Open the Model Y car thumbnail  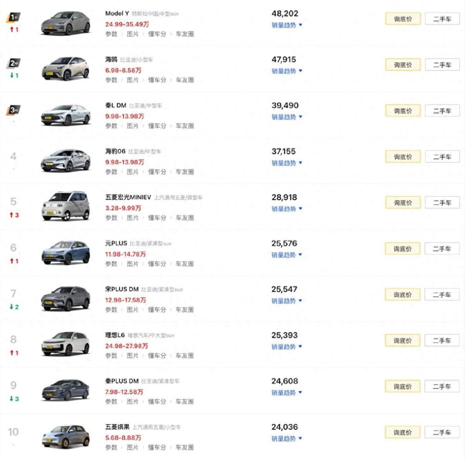coord(65,23)
